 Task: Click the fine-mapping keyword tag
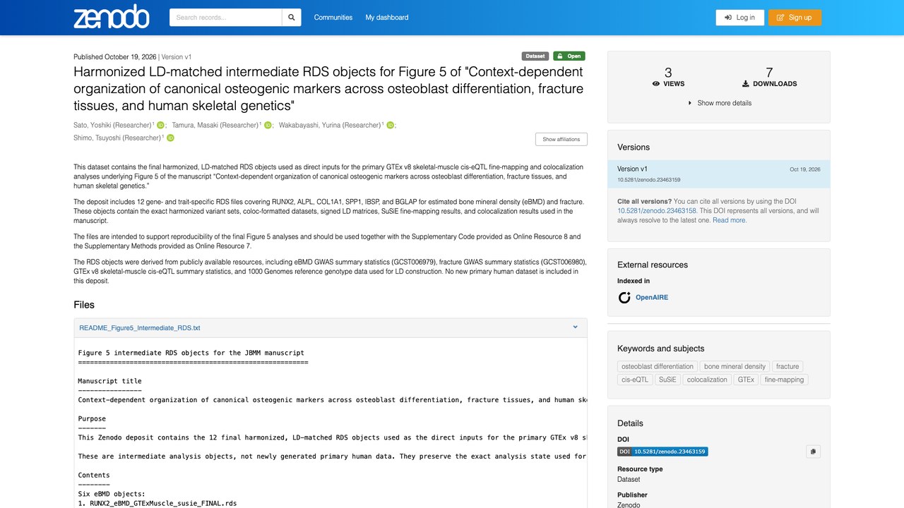[784, 380]
